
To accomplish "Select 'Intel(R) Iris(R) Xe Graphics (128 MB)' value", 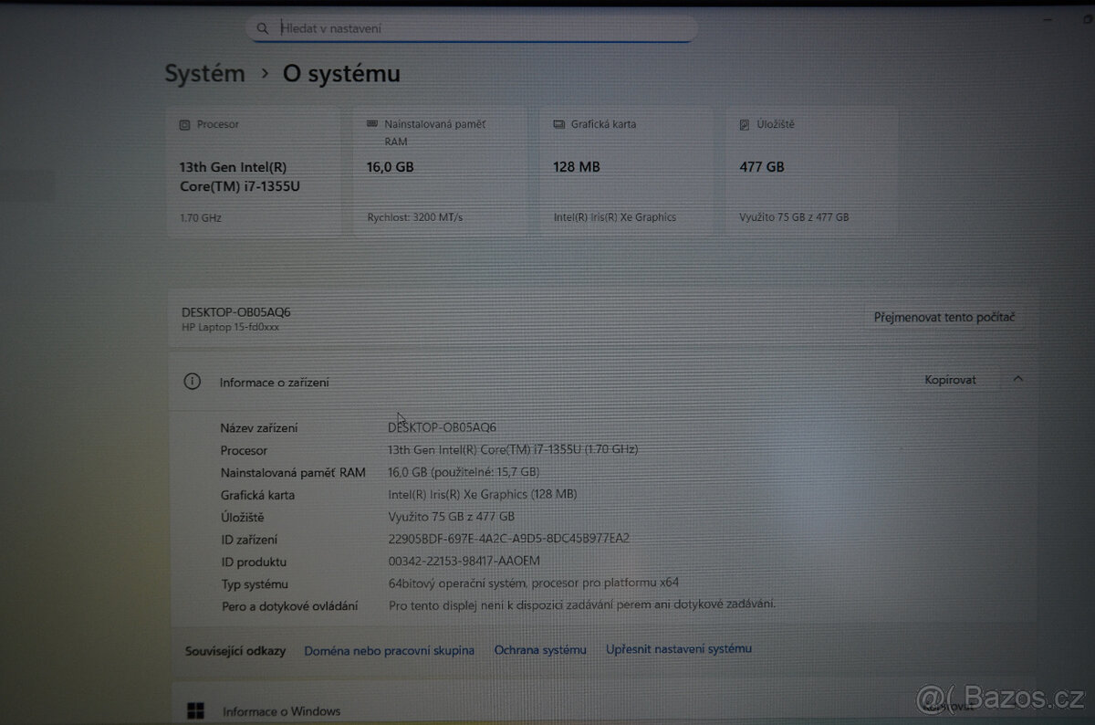I will click(x=483, y=494).
